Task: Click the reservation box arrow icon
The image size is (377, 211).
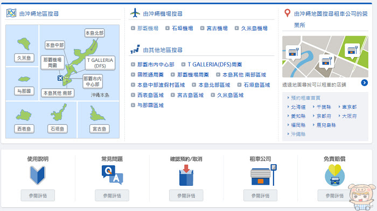Action: [186, 175]
